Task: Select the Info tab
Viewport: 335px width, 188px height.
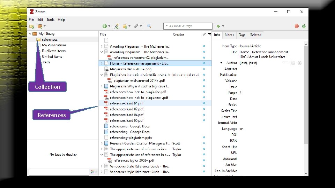Action: coord(217,35)
